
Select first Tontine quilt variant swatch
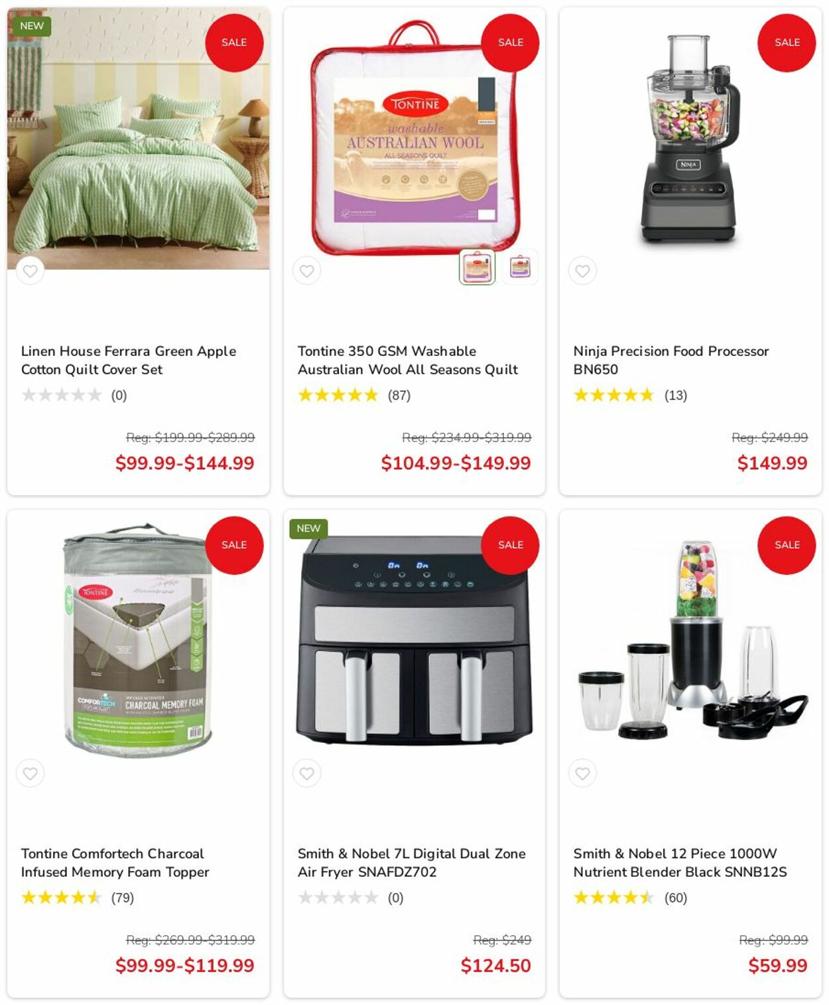tap(478, 267)
